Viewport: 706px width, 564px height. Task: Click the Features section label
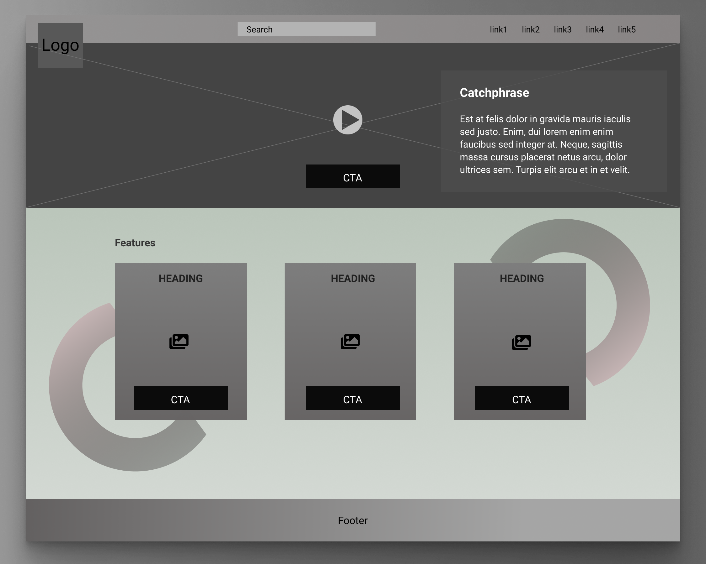pos(135,243)
